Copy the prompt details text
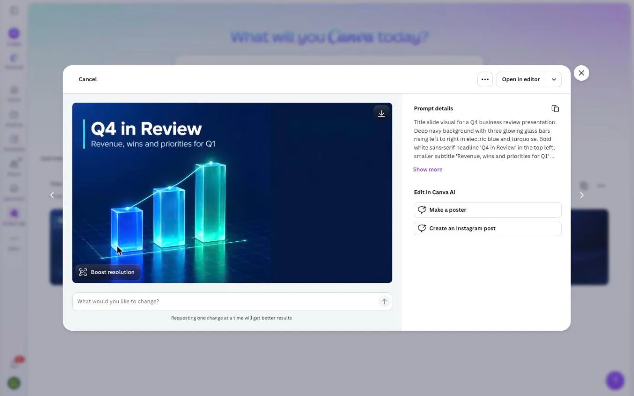The width and height of the screenshot is (634, 396). click(x=555, y=109)
